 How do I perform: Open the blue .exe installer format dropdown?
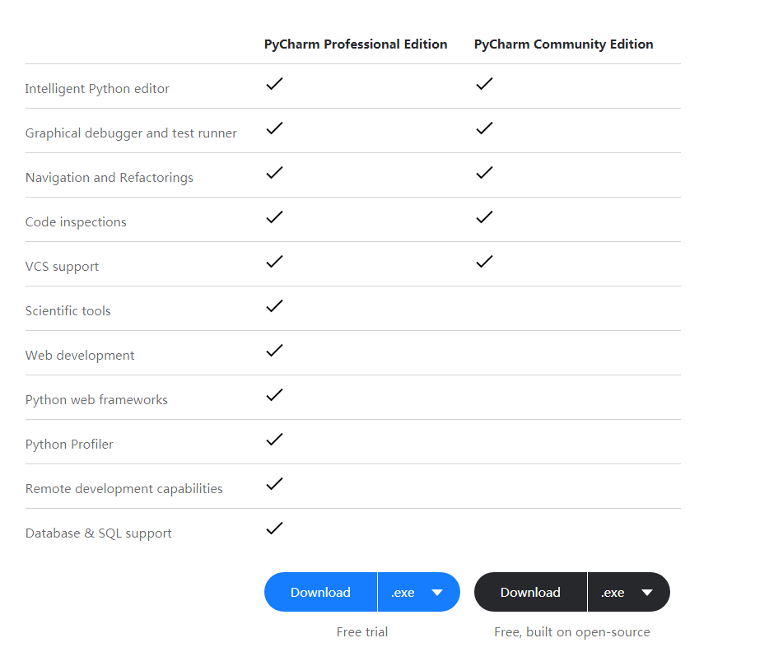pos(418,592)
